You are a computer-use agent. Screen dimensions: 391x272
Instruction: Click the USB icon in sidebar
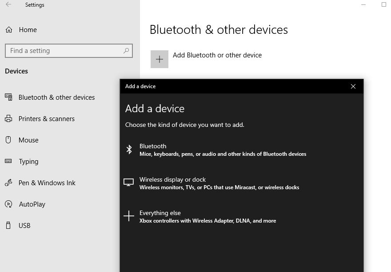8,225
